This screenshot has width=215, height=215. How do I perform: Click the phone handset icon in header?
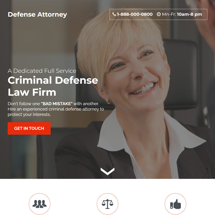[x=114, y=14]
